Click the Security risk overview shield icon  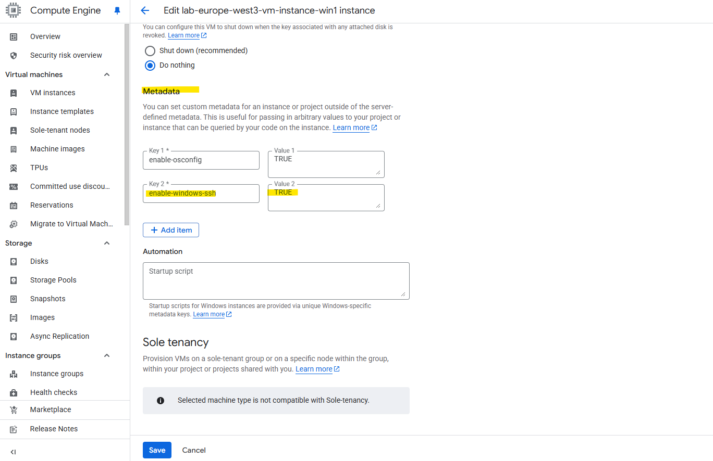(x=14, y=55)
